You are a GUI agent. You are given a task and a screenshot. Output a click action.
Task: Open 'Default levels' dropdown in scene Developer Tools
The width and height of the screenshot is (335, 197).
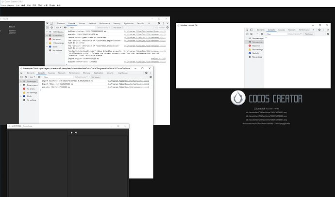[x=81, y=77]
